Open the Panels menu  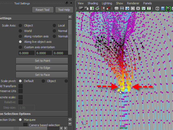coord(147,3)
